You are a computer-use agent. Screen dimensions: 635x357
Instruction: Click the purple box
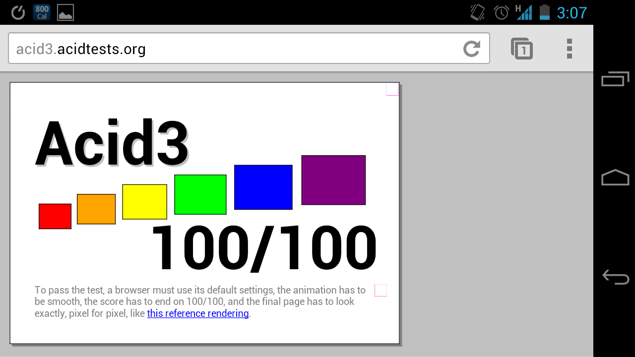(333, 180)
